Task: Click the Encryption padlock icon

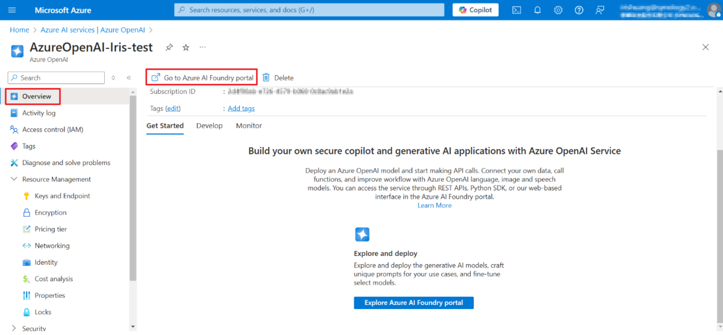Action: click(x=27, y=213)
